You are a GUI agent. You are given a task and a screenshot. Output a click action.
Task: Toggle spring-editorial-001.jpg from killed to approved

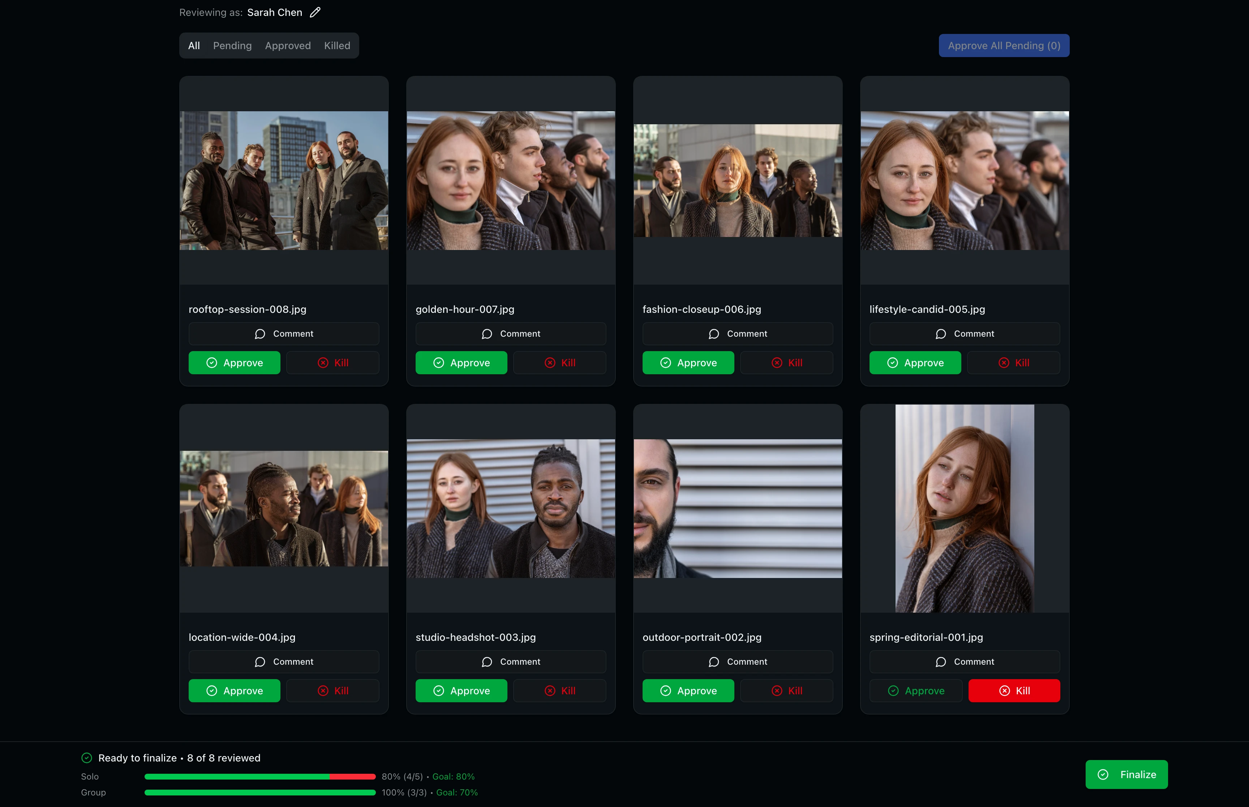(x=915, y=691)
